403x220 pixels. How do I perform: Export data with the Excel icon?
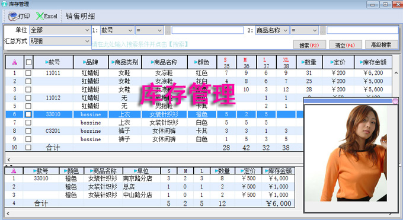[40, 17]
